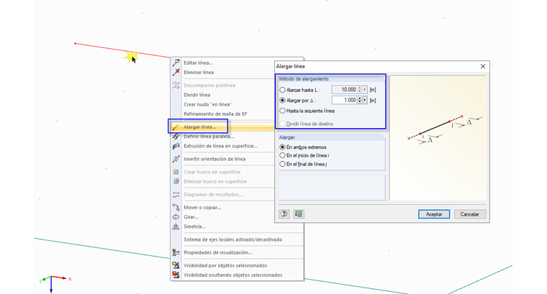This screenshot has width=547, height=294.
Task: Click the spinner arrows of 1.000 field
Action: tap(360, 100)
